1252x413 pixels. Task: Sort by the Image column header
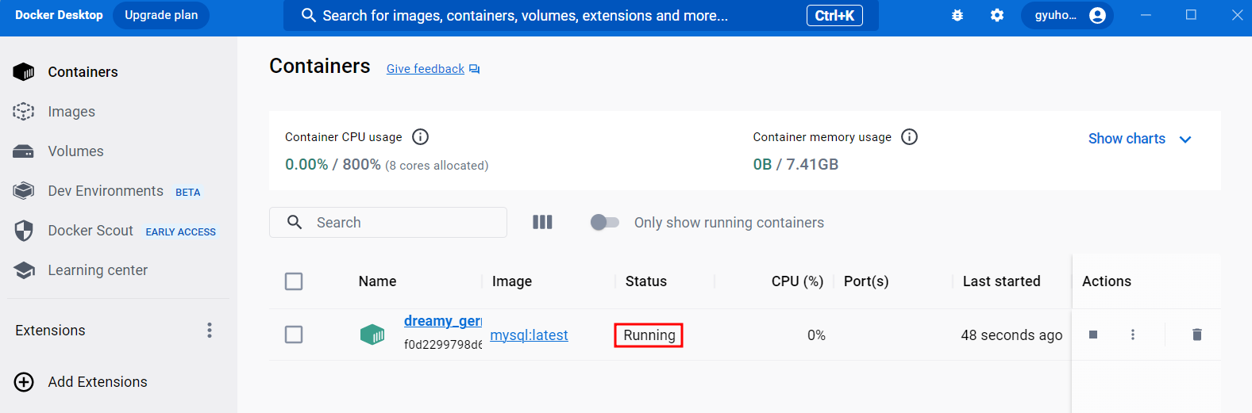click(x=512, y=281)
